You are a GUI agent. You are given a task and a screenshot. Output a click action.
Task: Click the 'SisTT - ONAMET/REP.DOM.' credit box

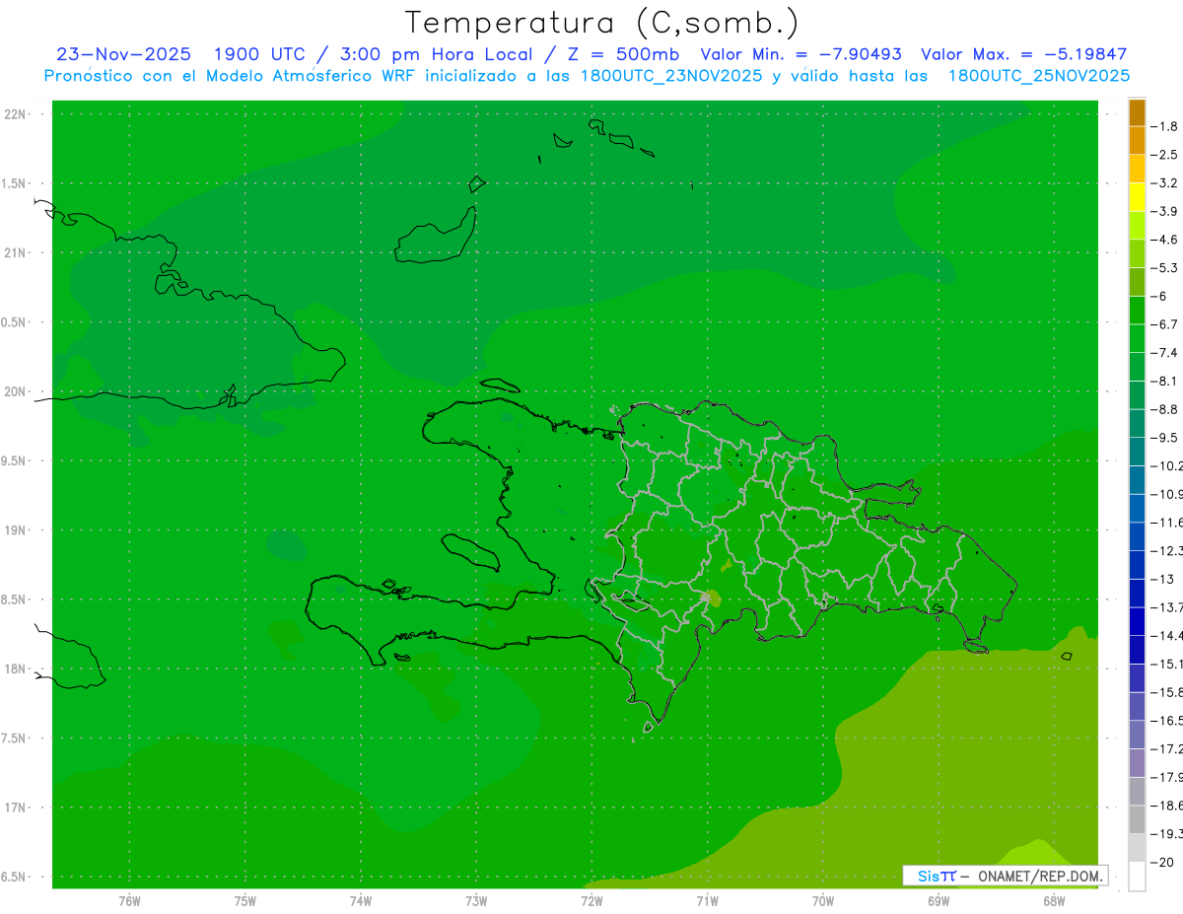point(1005,876)
